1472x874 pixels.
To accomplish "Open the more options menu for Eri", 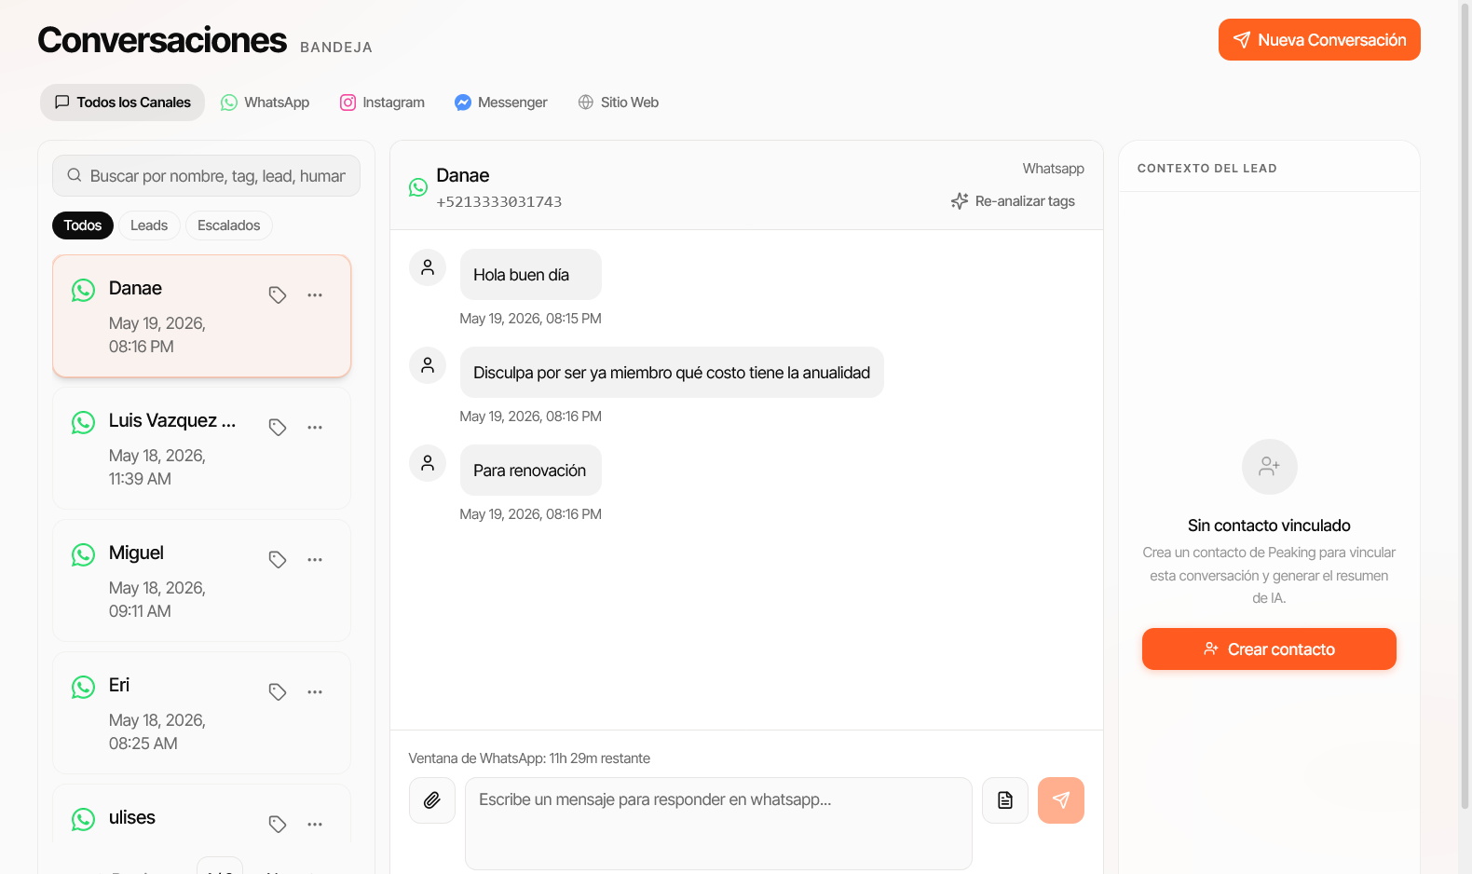I will [x=315, y=691].
